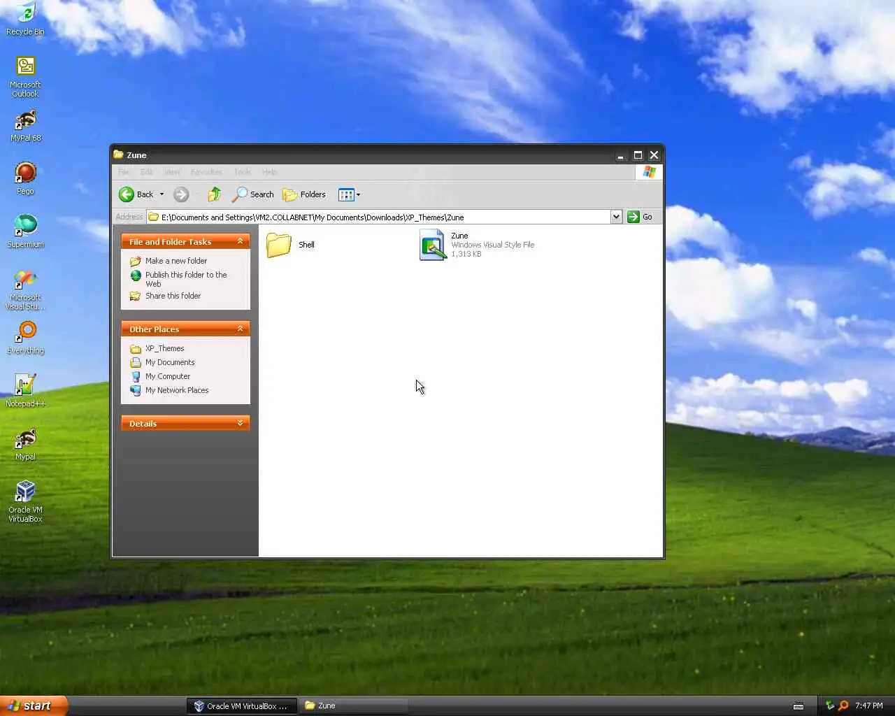Select the Microsoft Outlook desktop icon
This screenshot has height=716, width=895.
point(25,76)
